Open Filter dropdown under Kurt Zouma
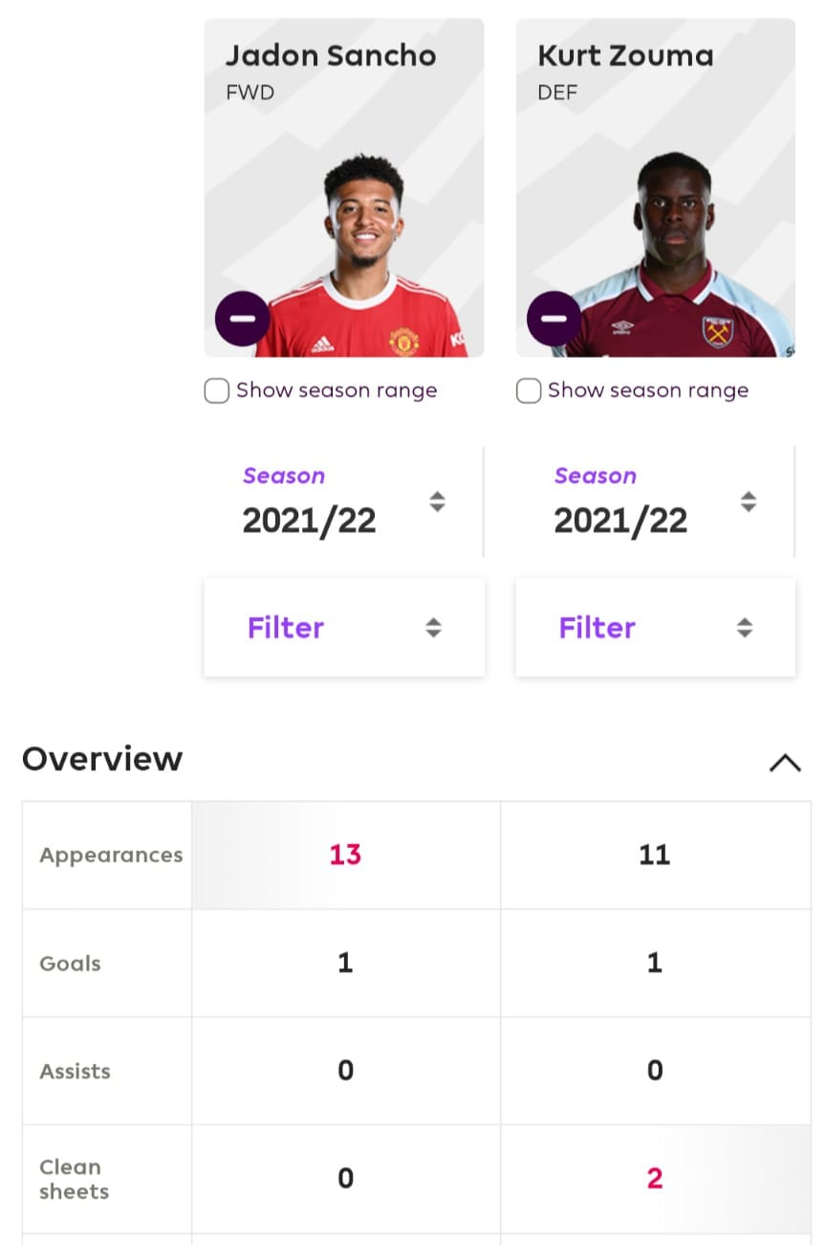 (x=656, y=628)
